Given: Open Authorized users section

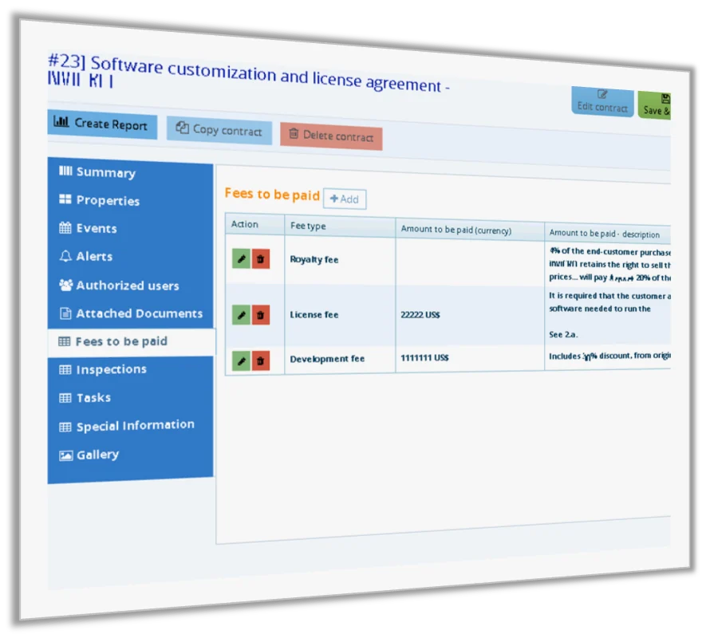Looking at the screenshot, I should [130, 286].
